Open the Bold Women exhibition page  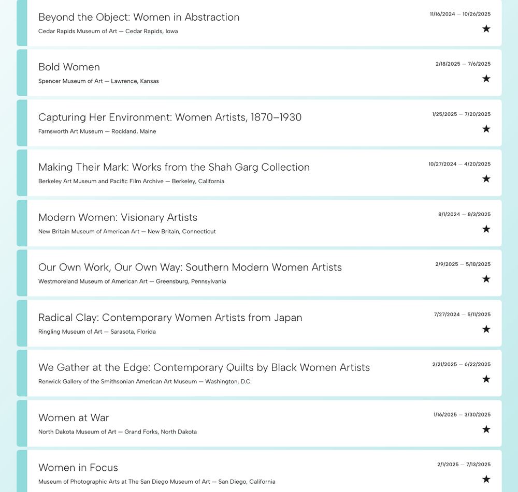69,67
